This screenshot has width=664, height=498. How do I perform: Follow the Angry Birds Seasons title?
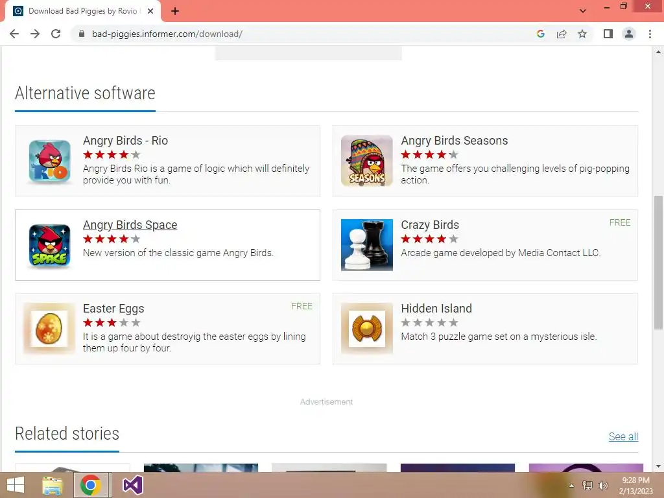[x=455, y=141]
